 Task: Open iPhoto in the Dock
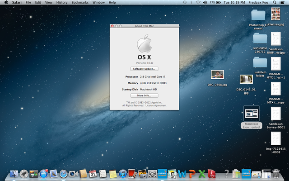tap(143, 174)
